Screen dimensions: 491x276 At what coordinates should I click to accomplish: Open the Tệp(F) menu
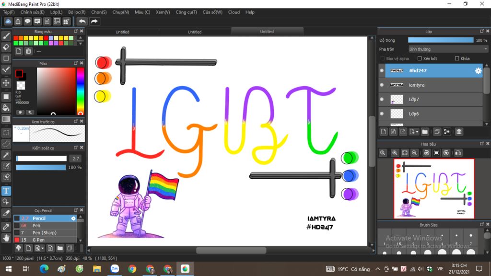click(x=9, y=12)
